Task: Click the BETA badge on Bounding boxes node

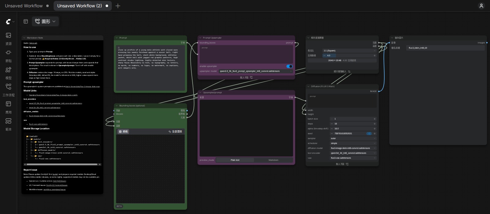Action: [119, 206]
